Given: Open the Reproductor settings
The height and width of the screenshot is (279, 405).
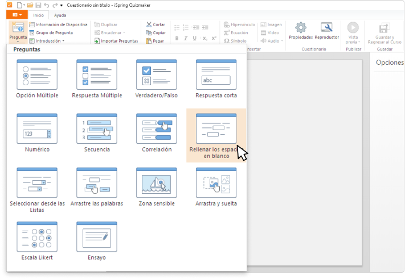Looking at the screenshot, I should point(327,31).
